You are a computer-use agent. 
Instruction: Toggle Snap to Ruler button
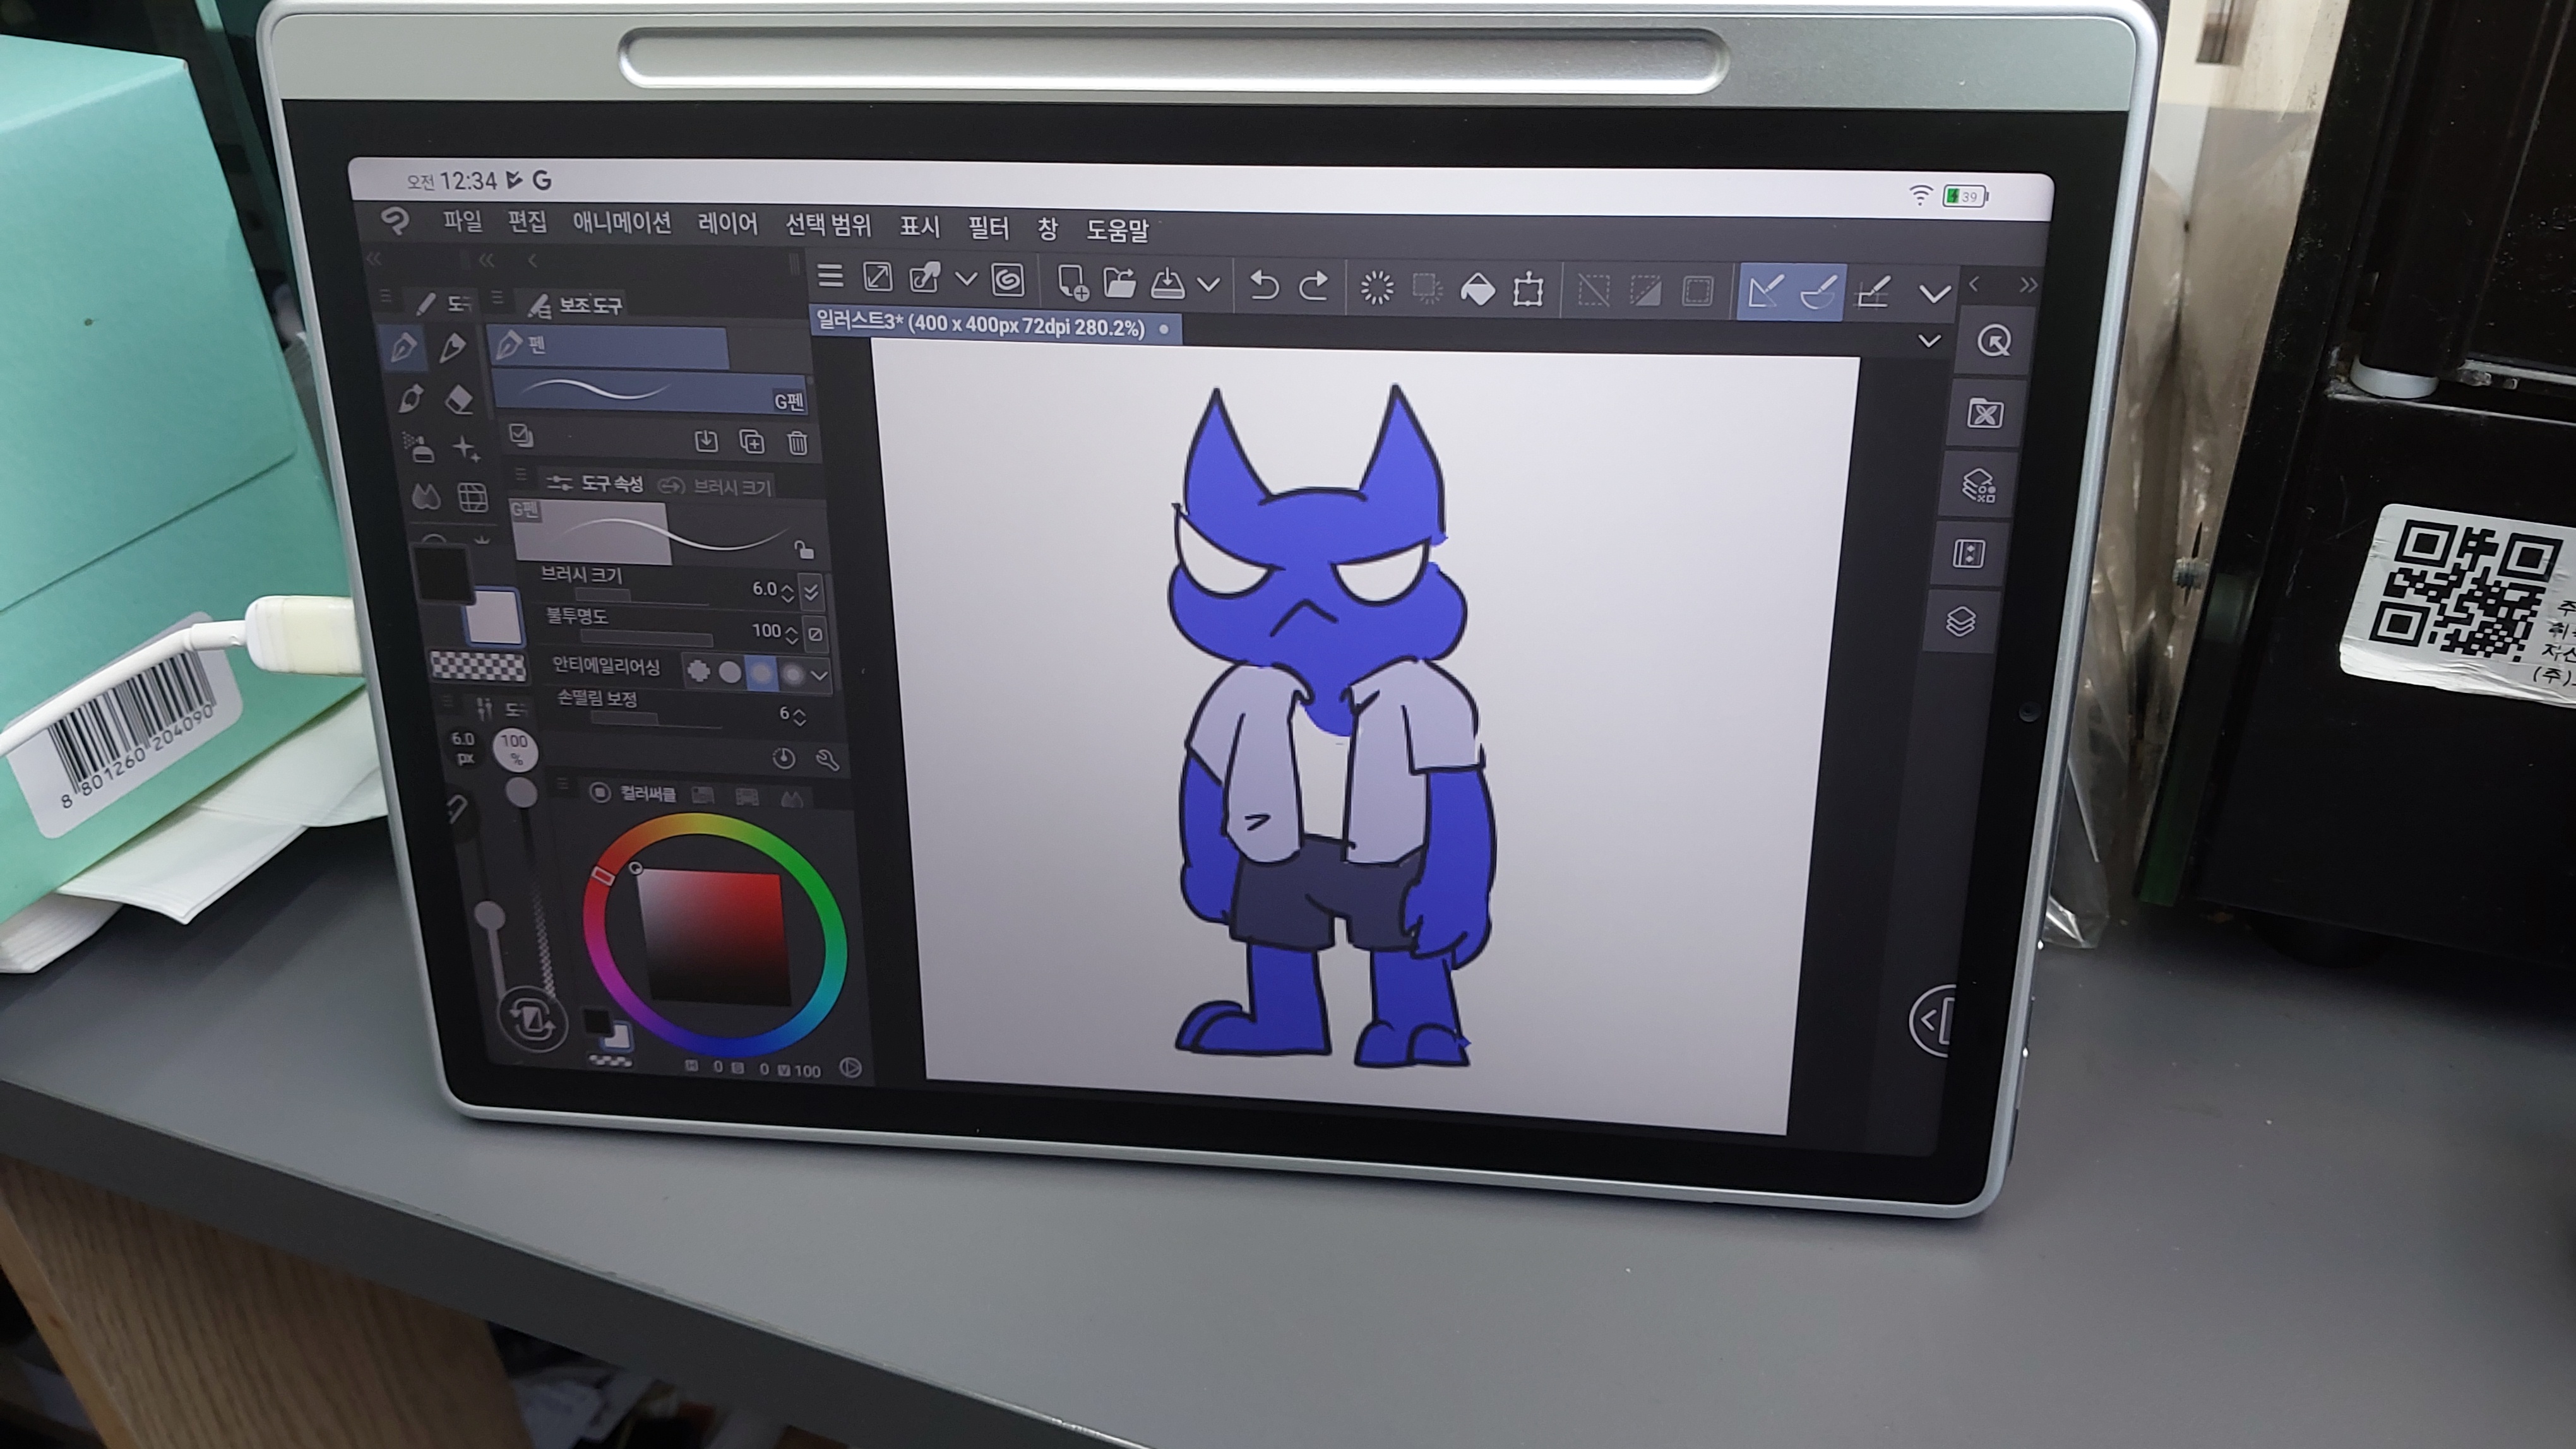[1765, 292]
